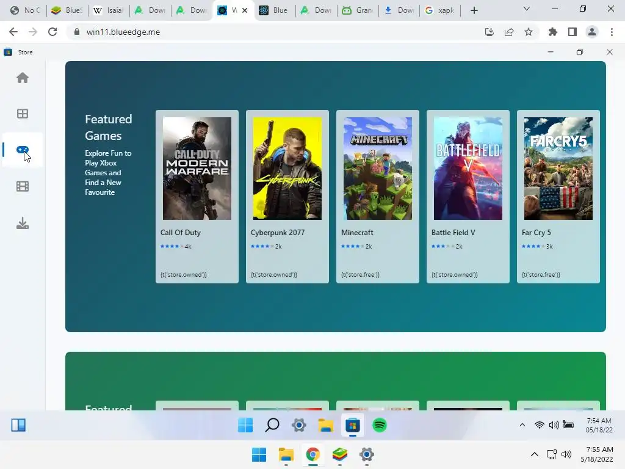This screenshot has width=625, height=469.
Task: Click the Battle Field V title
Action: [x=453, y=233]
